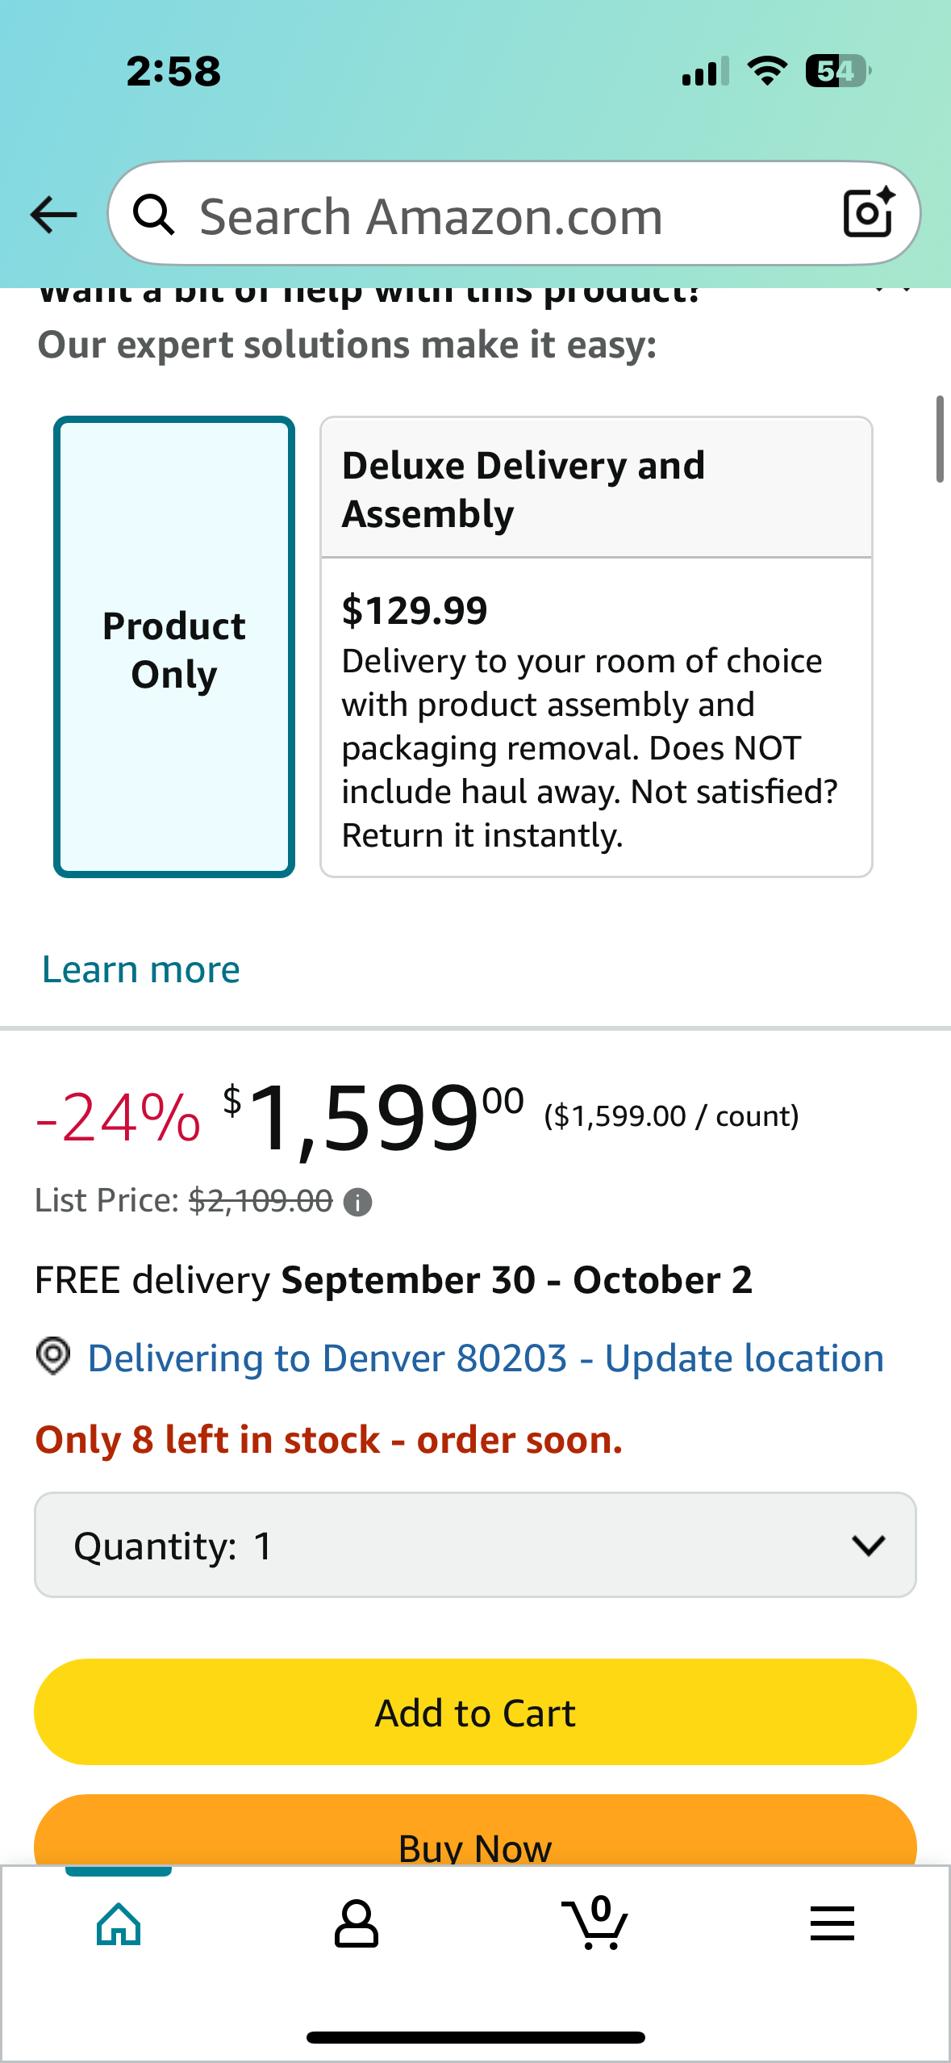Open the hamburger menu icon

[832, 1924]
